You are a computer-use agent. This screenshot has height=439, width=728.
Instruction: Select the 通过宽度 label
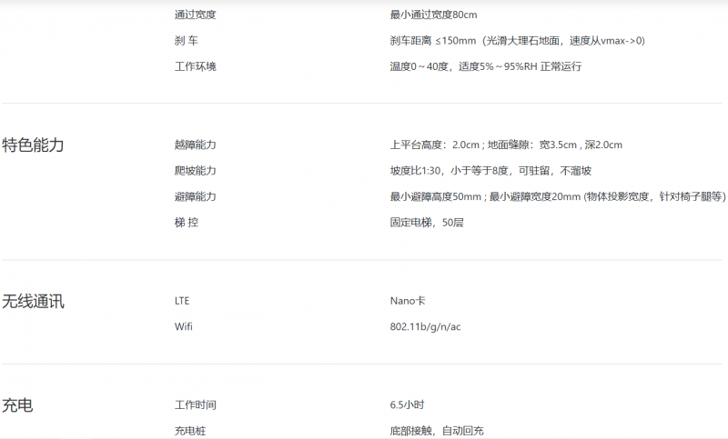pos(195,15)
